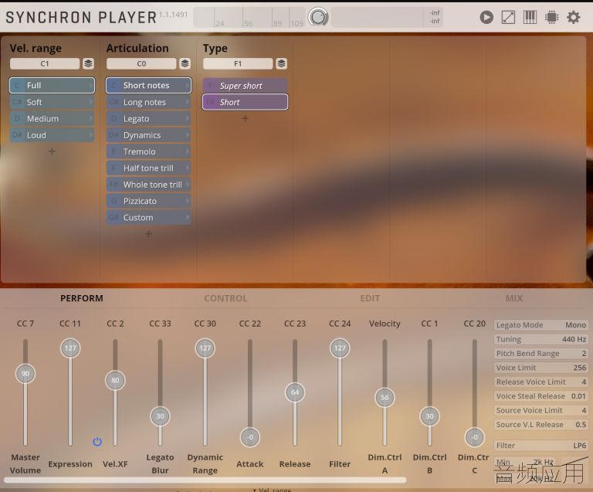Open the settings gear icon

click(x=574, y=18)
